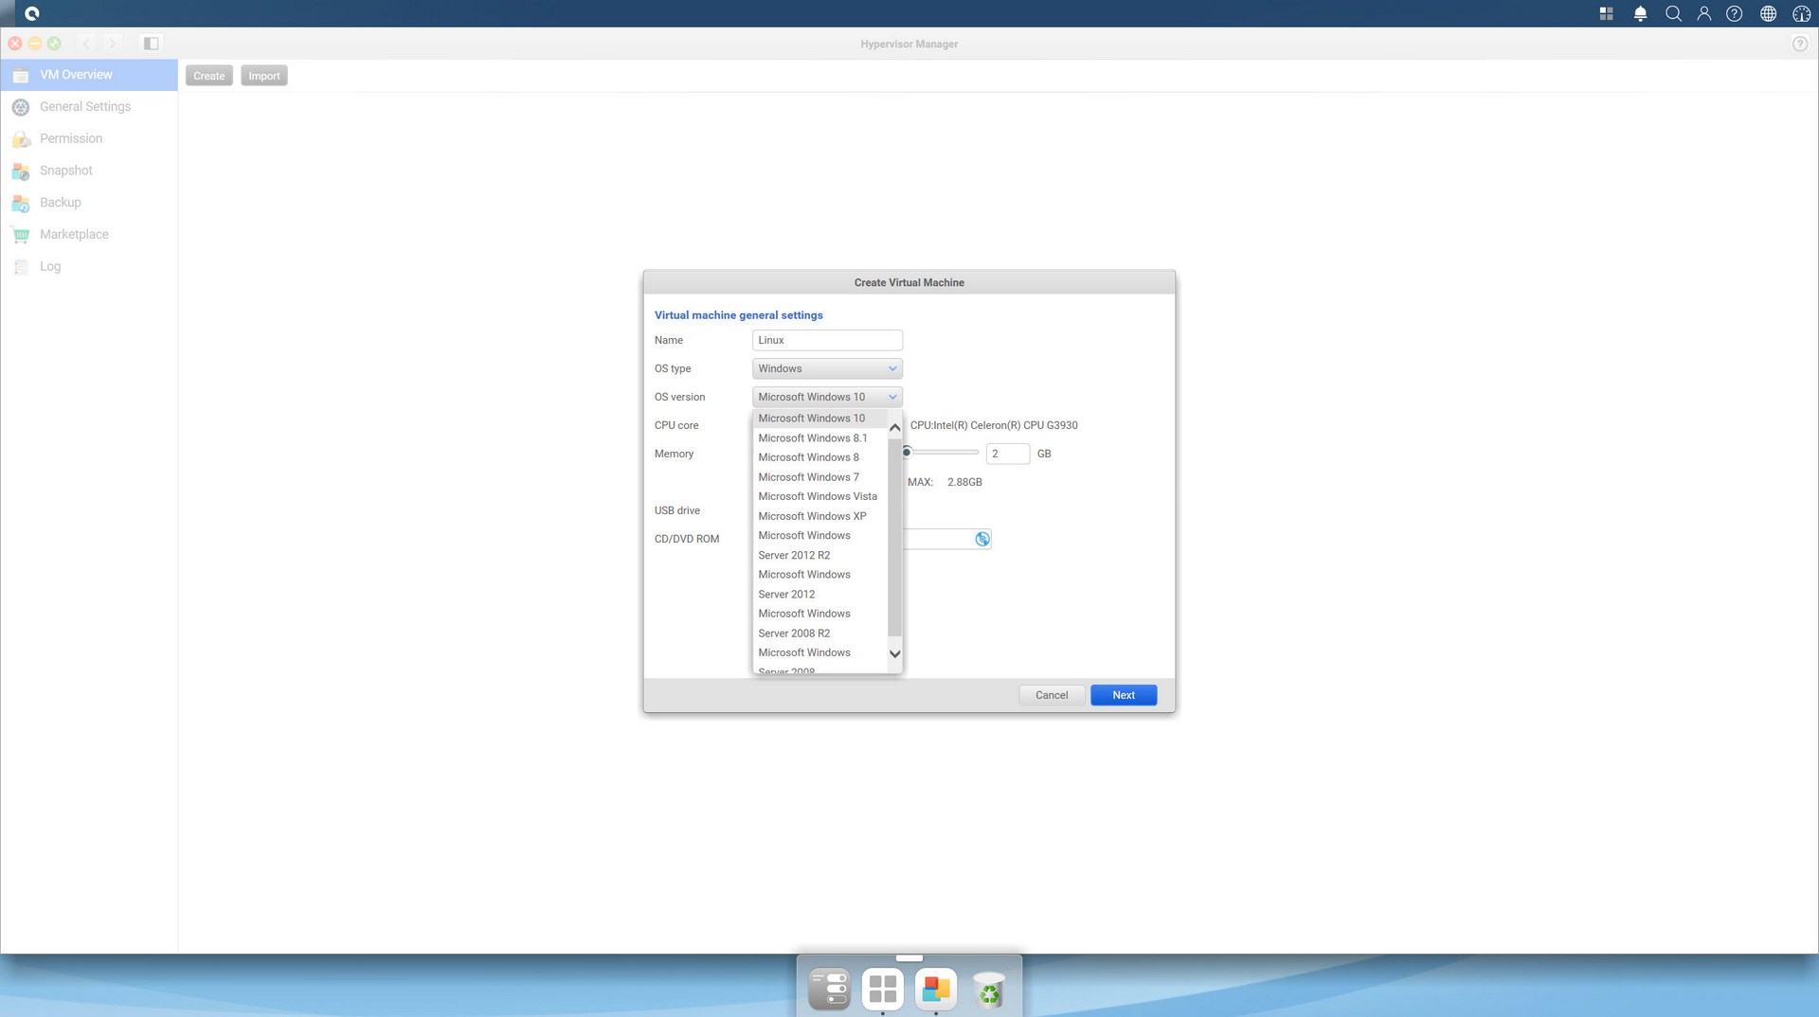Click Next in the dialog

coord(1124,695)
